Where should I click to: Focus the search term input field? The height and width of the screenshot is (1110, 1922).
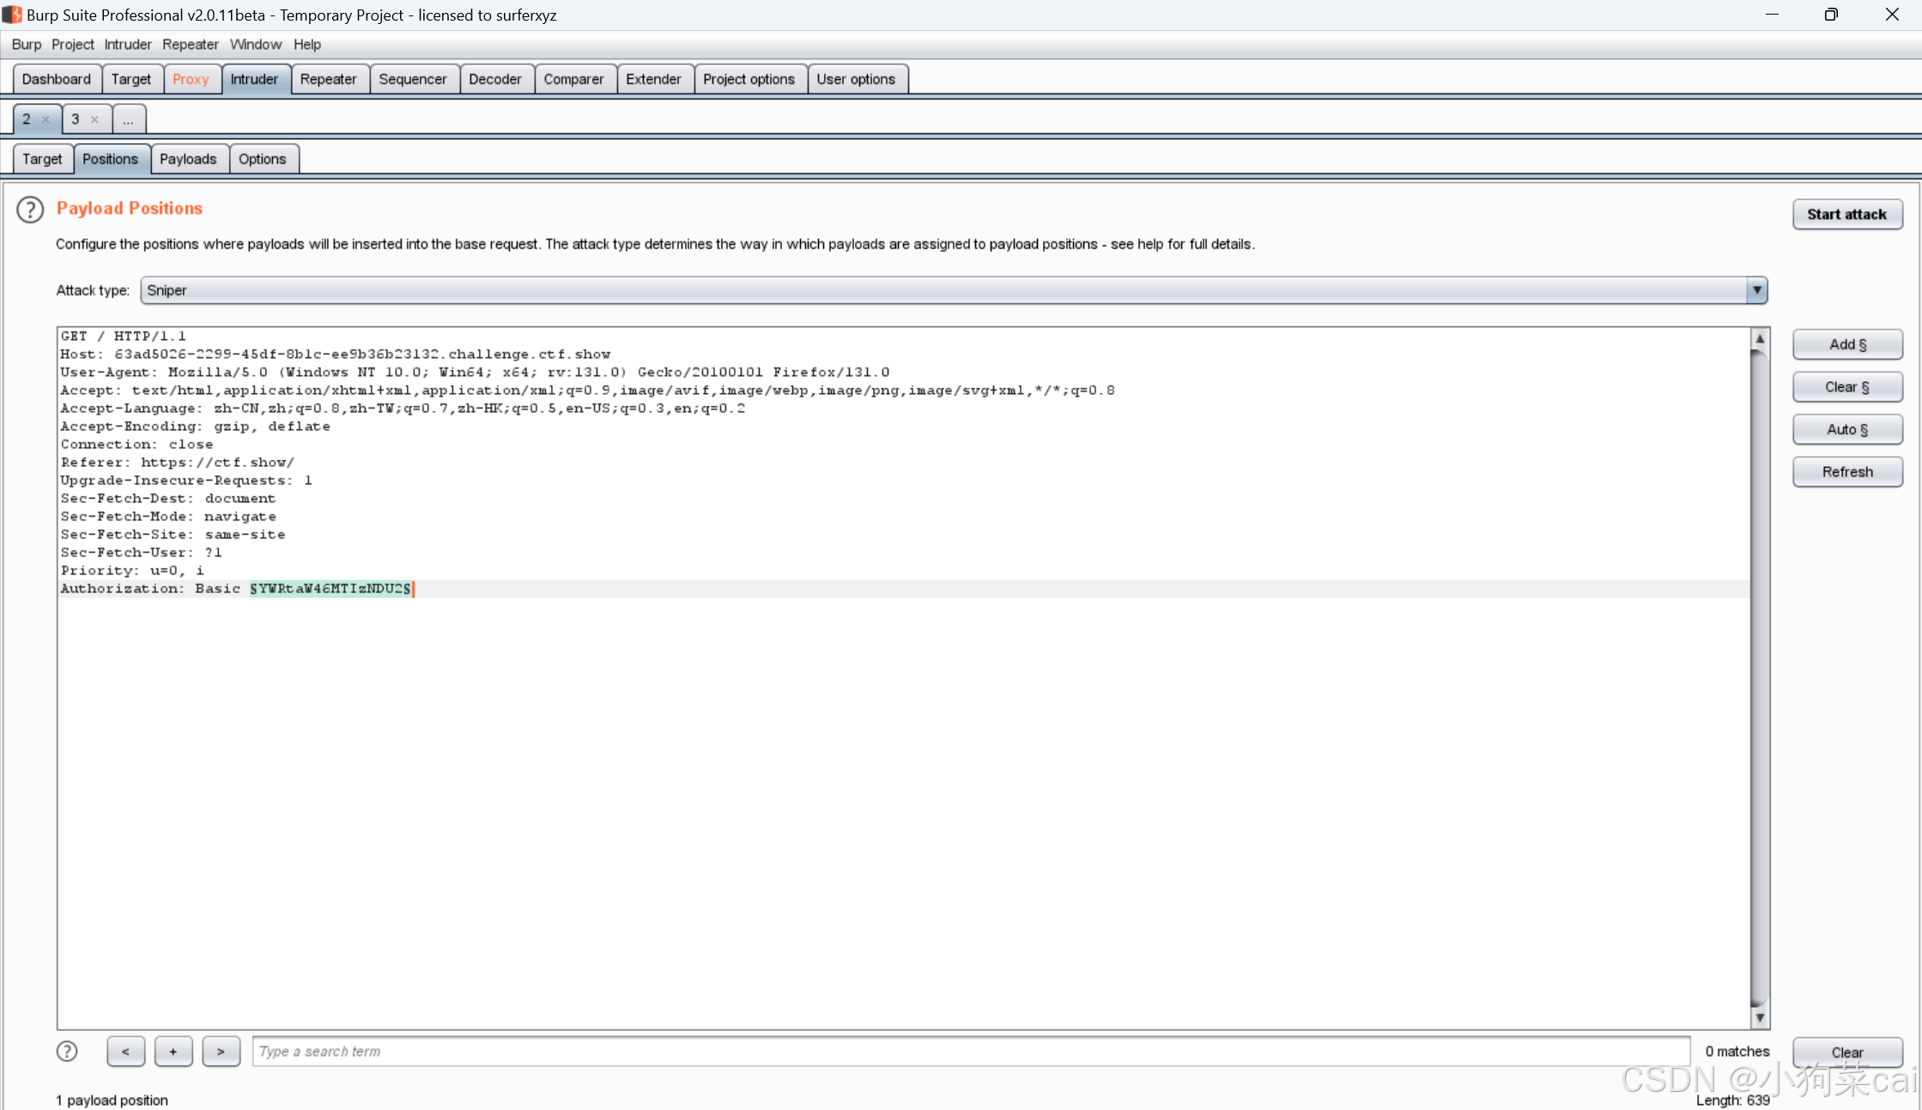[x=970, y=1052]
